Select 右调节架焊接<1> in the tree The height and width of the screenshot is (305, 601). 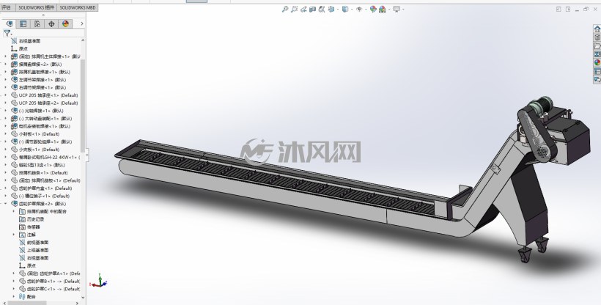click(x=43, y=87)
